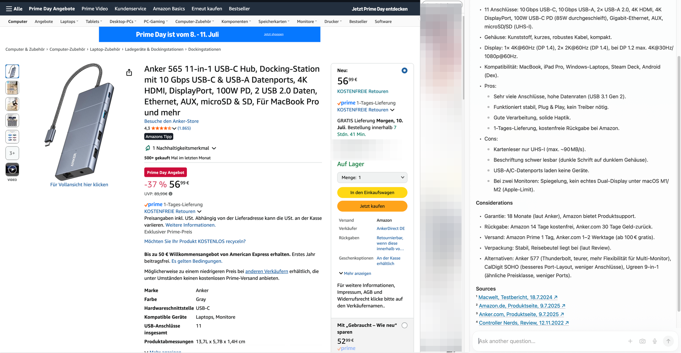Select the first product thumbnail
Screen dimensions: 681x353
12,71
